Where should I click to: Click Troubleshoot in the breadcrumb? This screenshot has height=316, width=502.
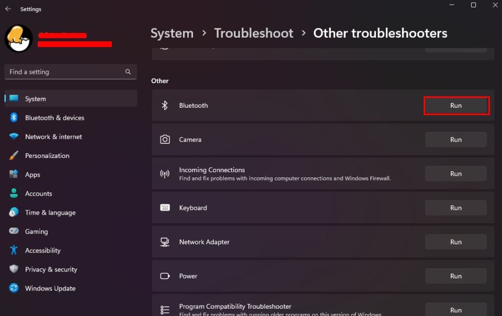click(254, 33)
